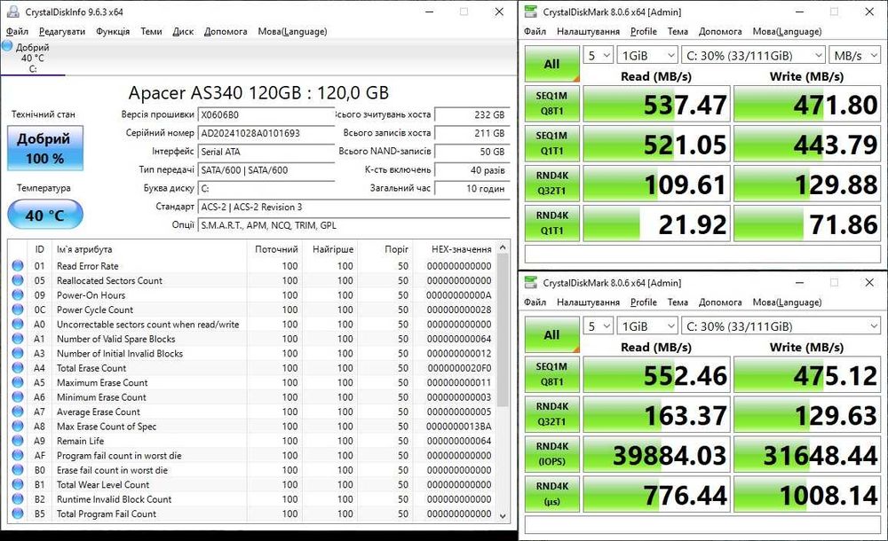Click the 40 °C temperature button
Screen dimensions: 888x541
45,215
